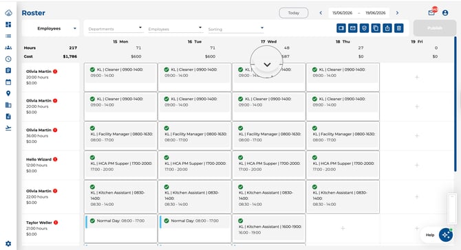This screenshot has height=250, width=461.
Task: Open Tuesday Kitchen Assistant 0830-1400 shift
Action: coord(195,196)
